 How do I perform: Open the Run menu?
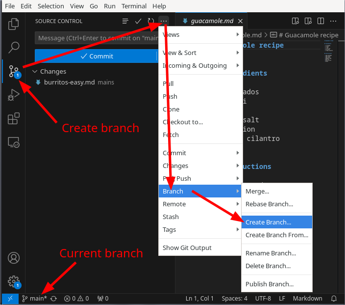[x=110, y=6]
